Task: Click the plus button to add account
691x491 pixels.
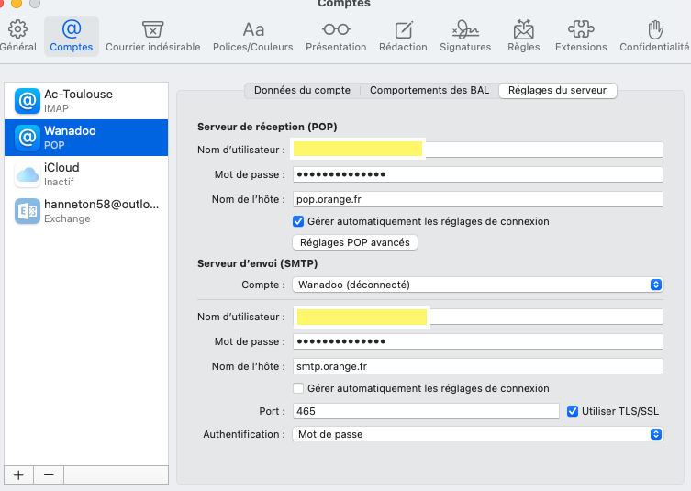Action: click(x=18, y=474)
